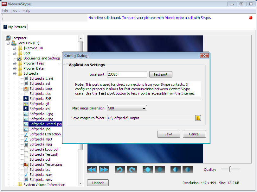Save the config settings

pyautogui.click(x=169, y=134)
